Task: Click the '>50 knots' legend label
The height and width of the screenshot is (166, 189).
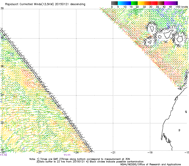Action: point(182,7)
